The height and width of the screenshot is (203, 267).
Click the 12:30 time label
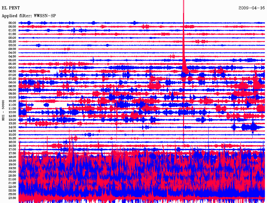coord(12,116)
